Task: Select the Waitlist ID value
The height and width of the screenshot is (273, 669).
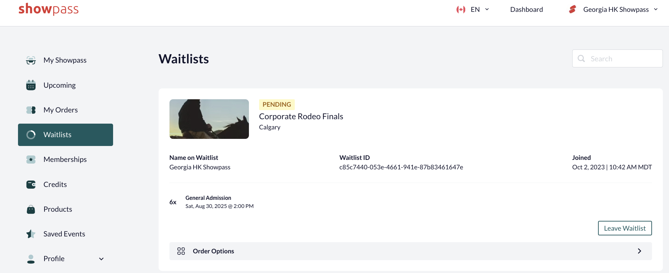Action: tap(401, 167)
